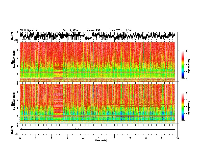Image resolution: width=200 pixels, height=155 pixels.
Task: Click the ch.1 spectrogram interference burst near minute 2.5
Action: [x=58, y=70]
